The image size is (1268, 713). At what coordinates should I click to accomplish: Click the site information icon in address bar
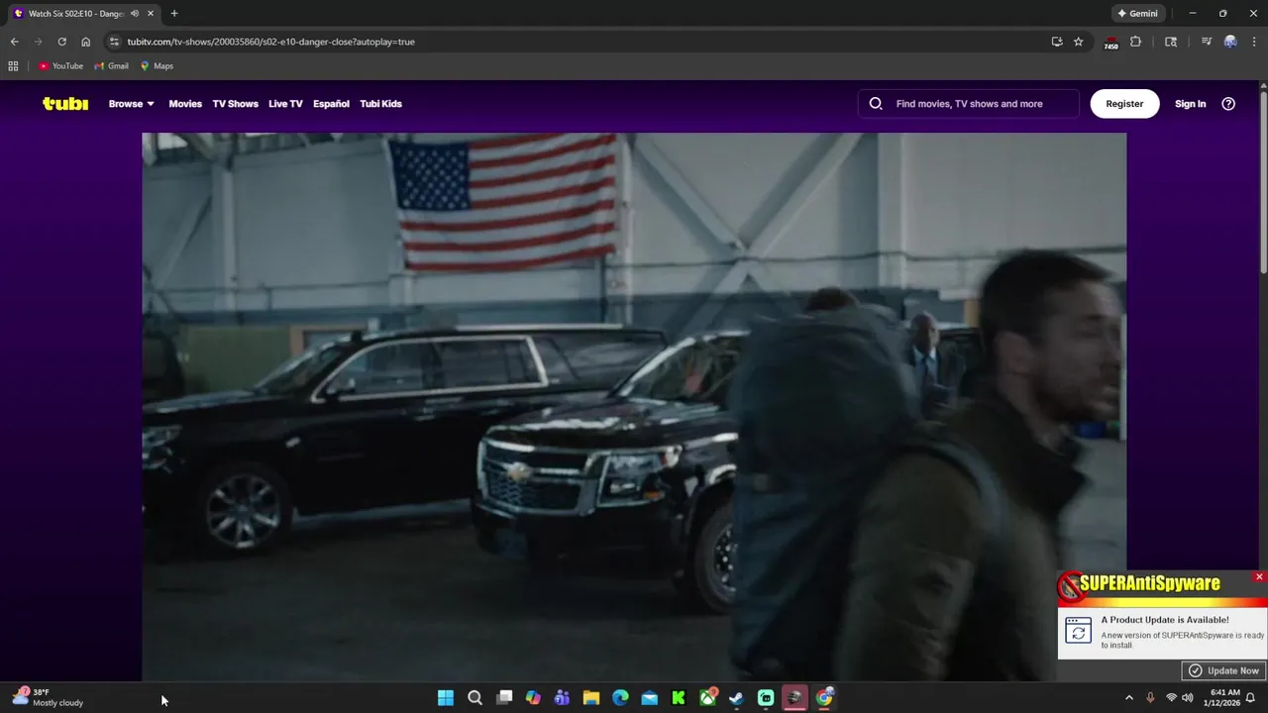114,42
